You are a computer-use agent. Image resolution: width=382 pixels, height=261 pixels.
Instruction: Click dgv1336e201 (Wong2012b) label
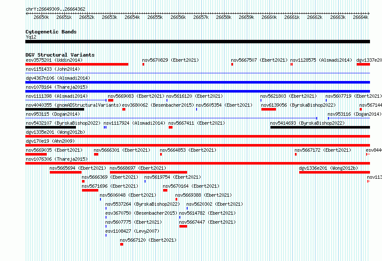coord(328,168)
